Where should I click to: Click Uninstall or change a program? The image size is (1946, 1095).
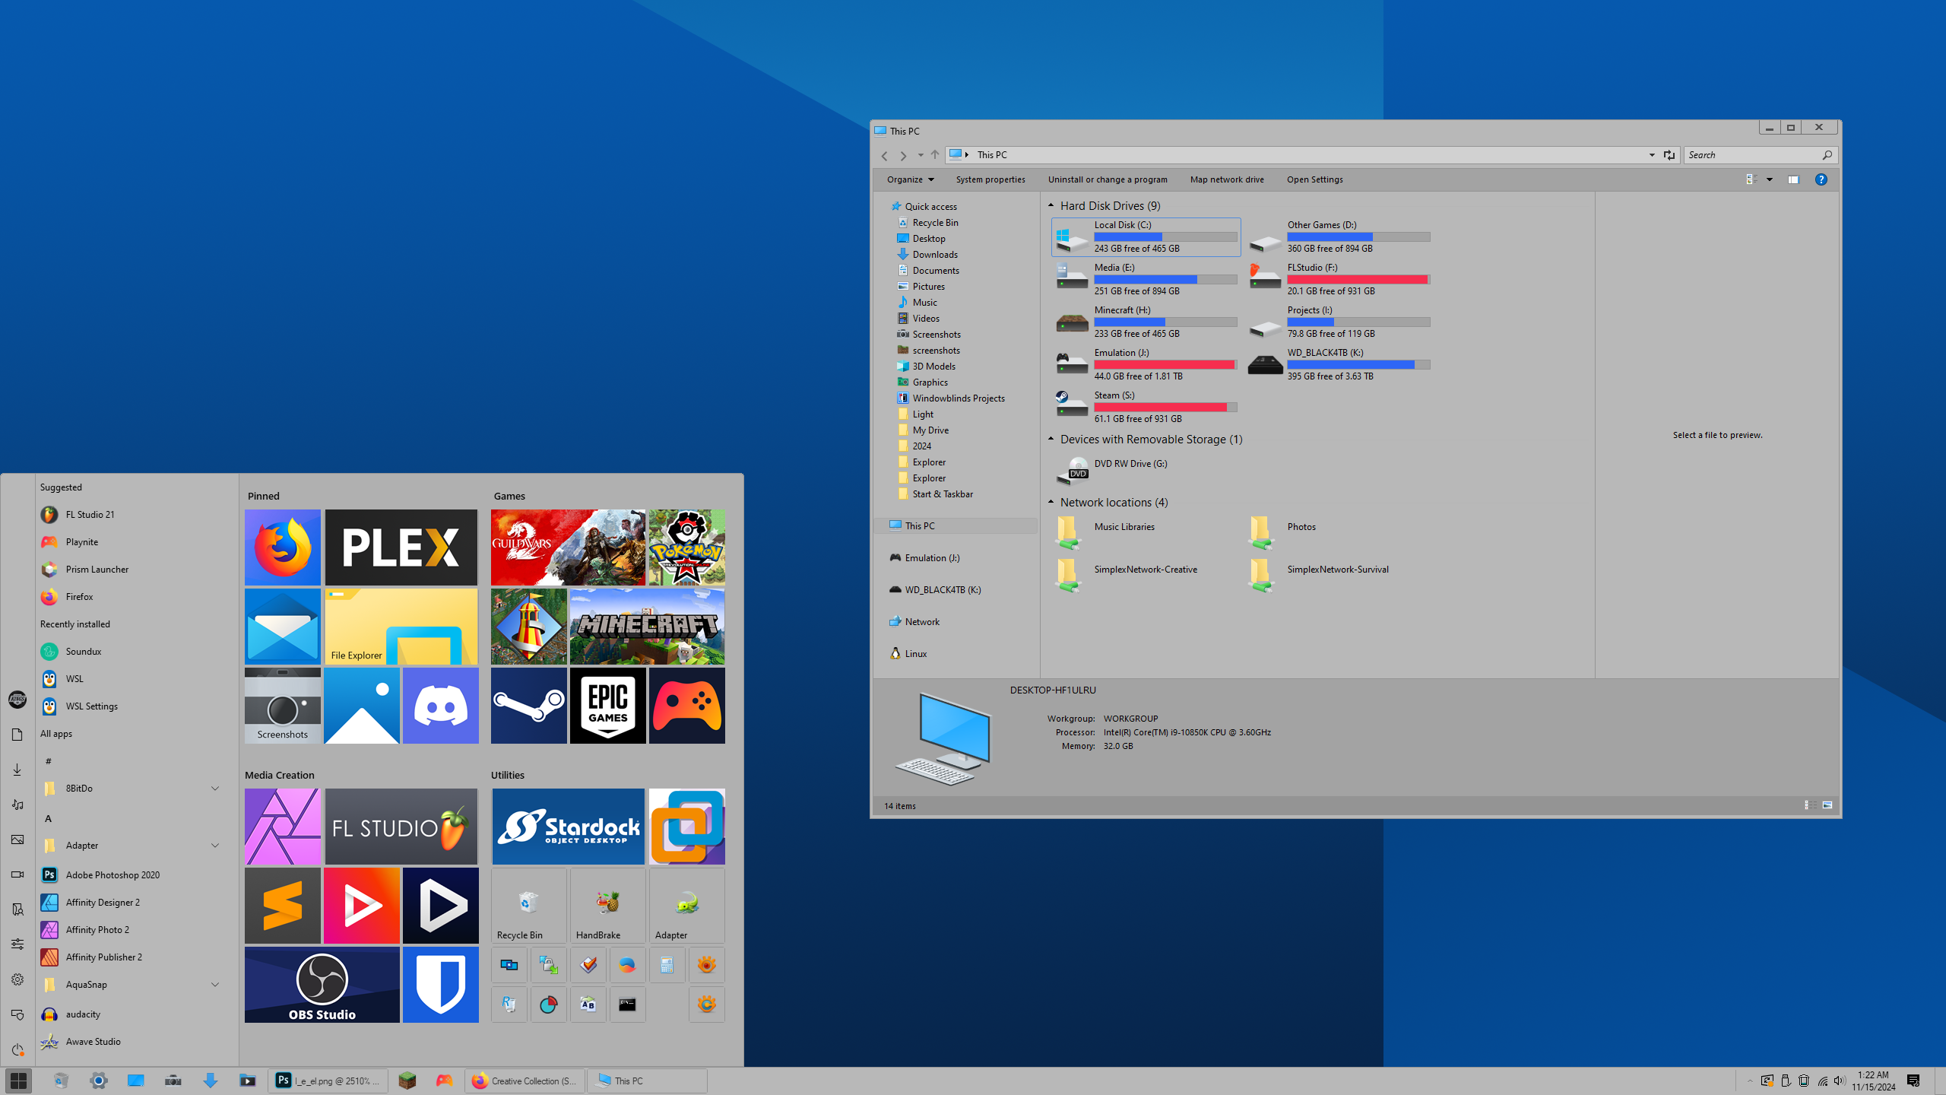coord(1108,179)
